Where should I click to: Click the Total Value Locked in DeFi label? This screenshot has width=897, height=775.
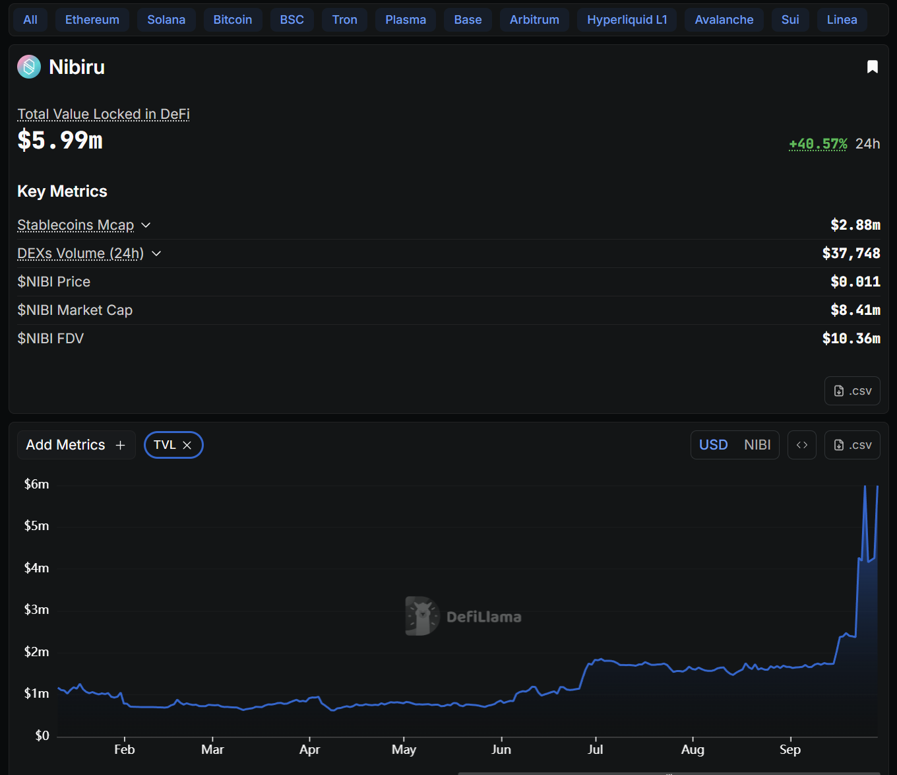pyautogui.click(x=104, y=114)
